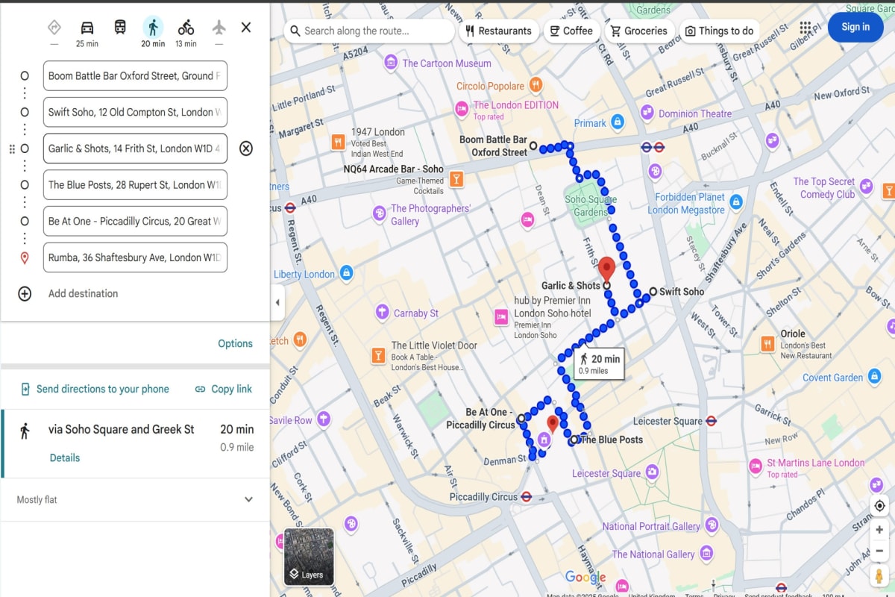
Task: Click the Dominion Theatre pin
Action: (647, 113)
